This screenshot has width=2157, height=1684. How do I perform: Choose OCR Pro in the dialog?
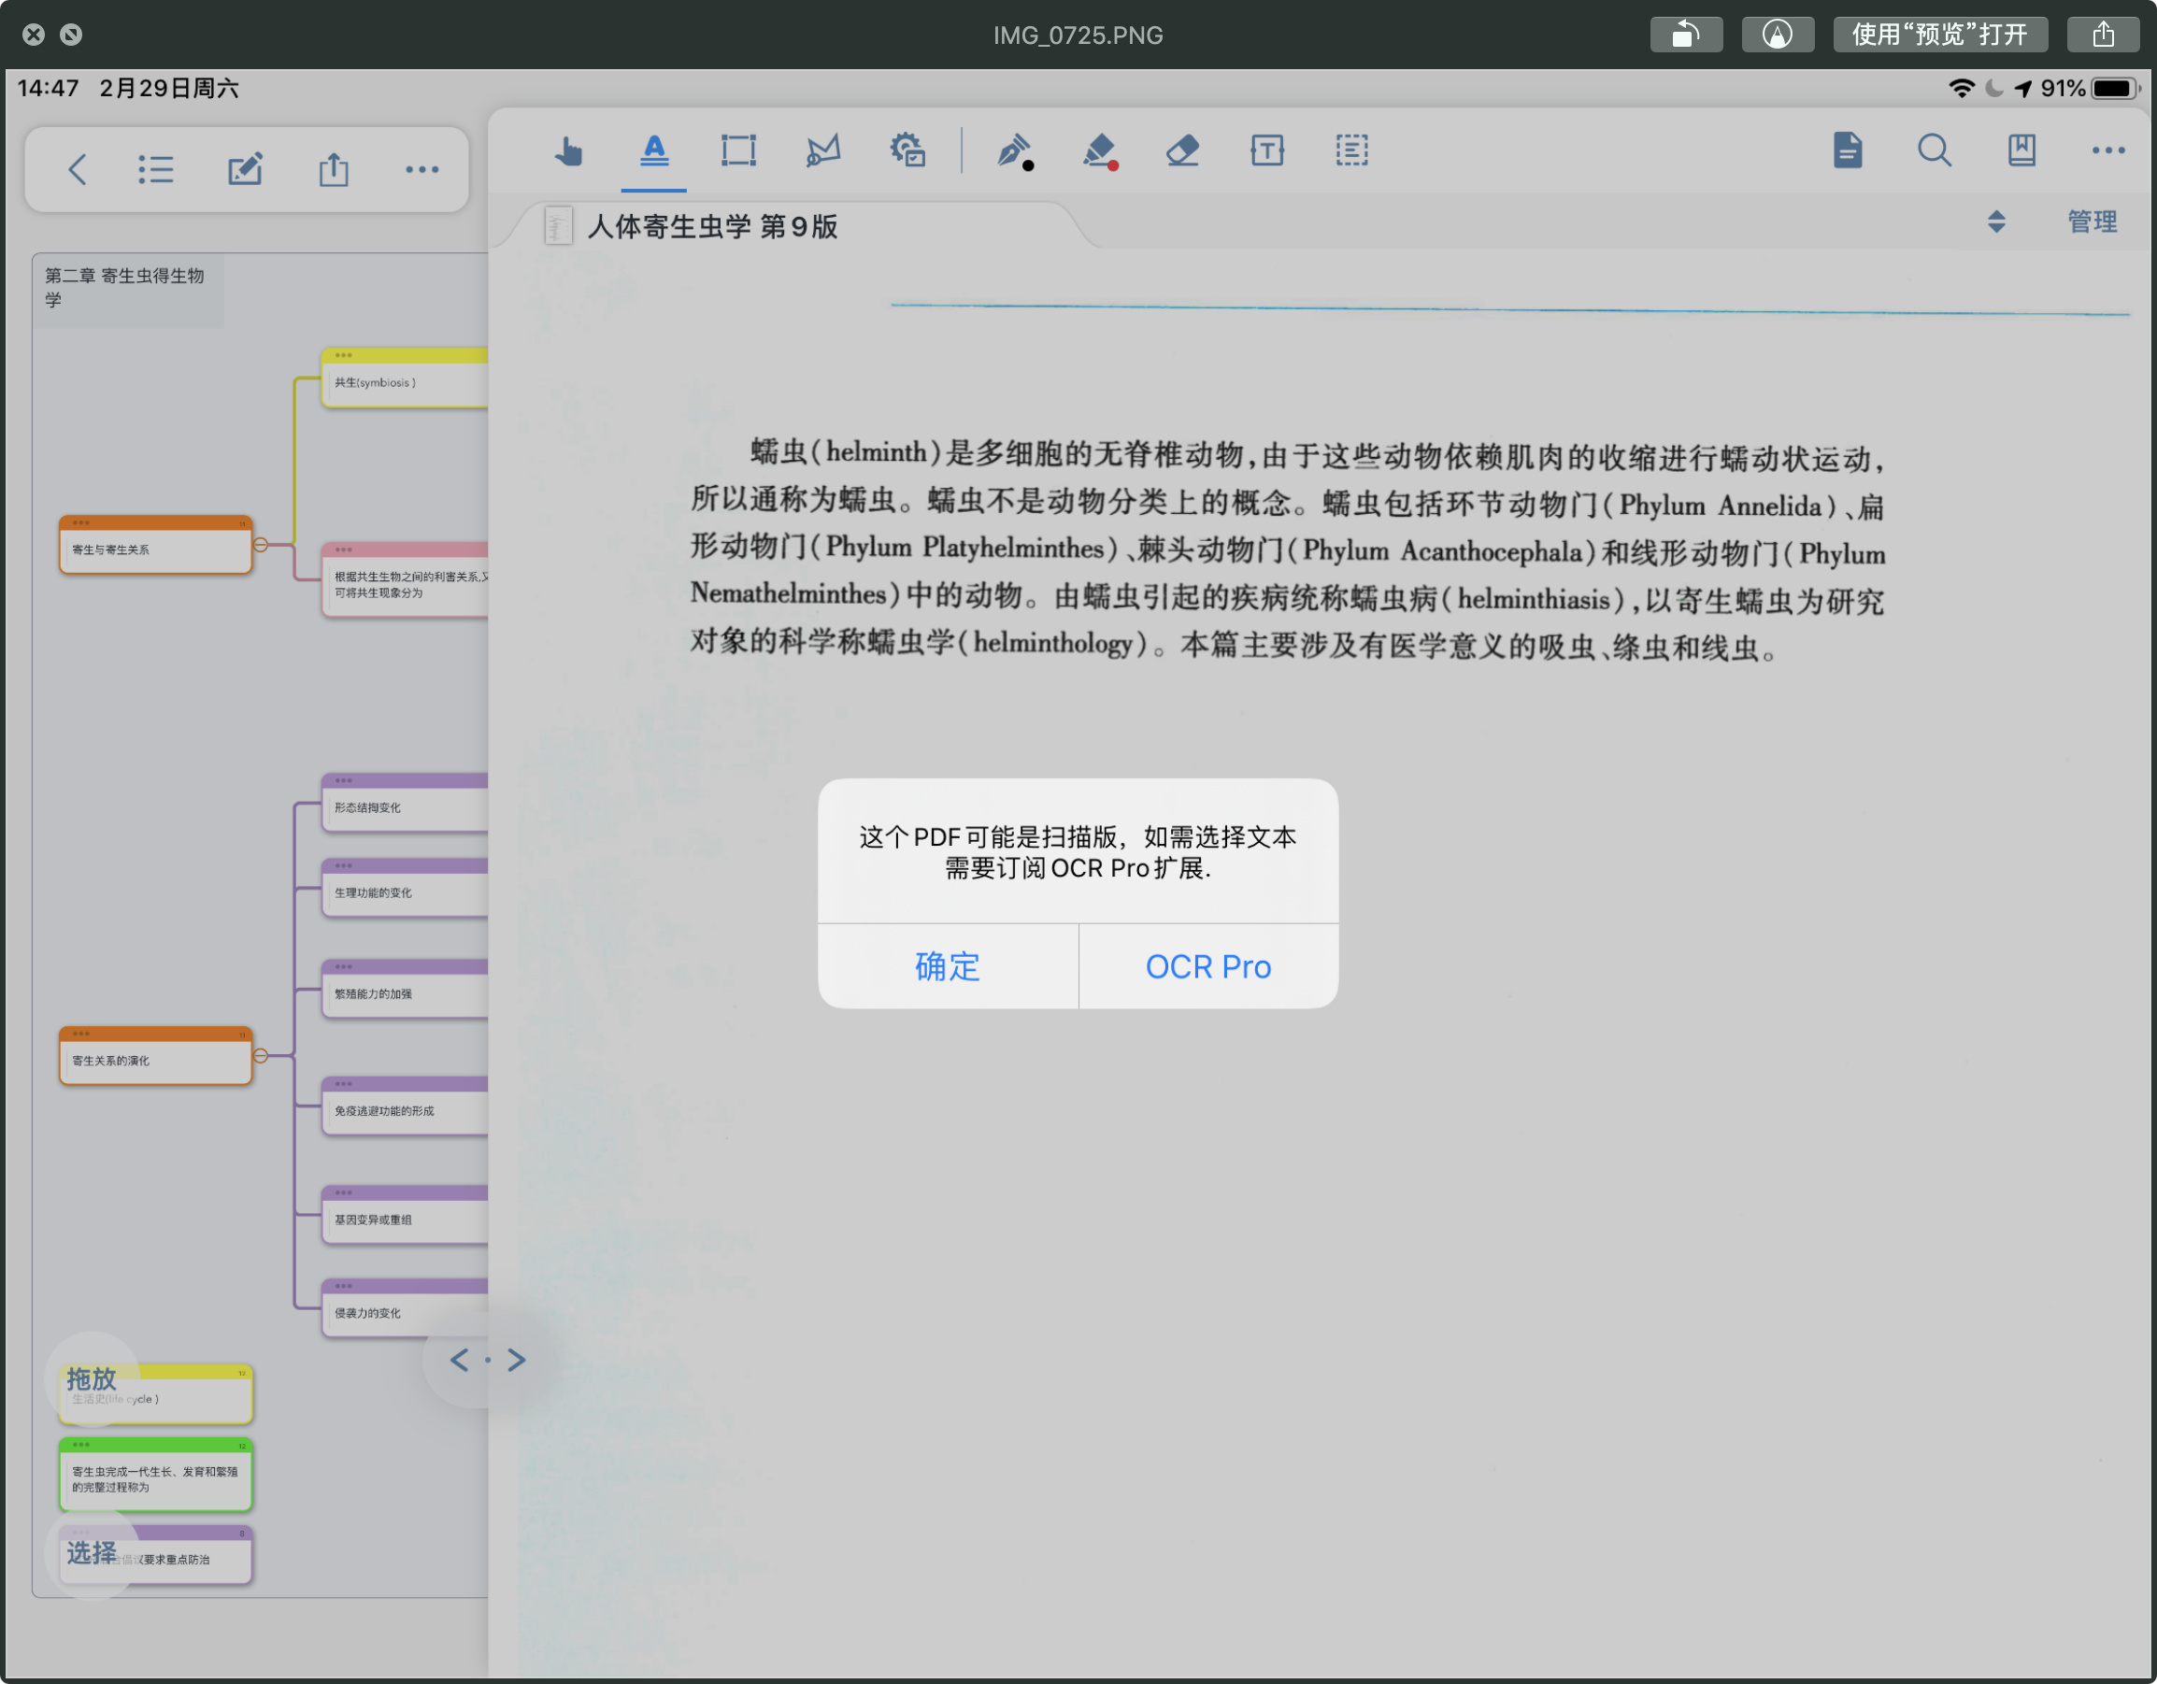click(x=1208, y=967)
